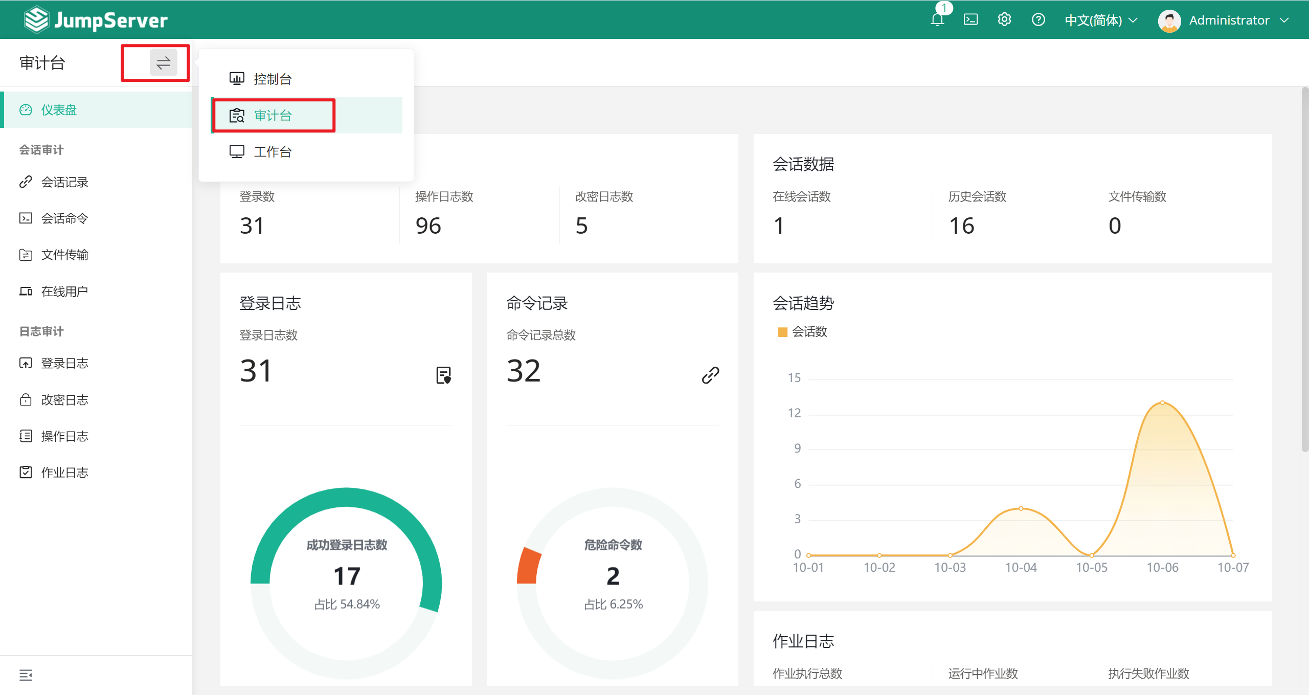Toggle the 会话数 legend swatch
This screenshot has width=1309, height=695.
point(782,332)
